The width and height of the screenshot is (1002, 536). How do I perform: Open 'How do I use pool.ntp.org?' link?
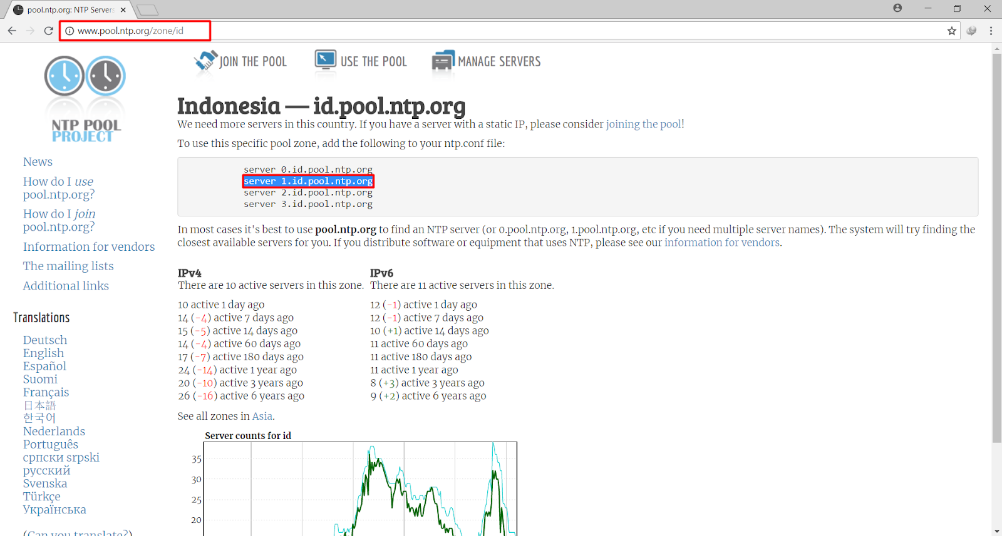[x=59, y=188]
